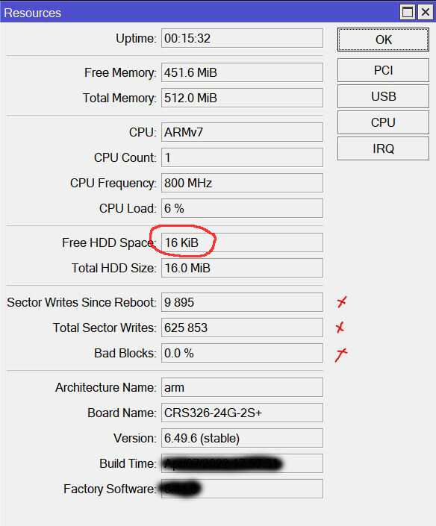Click the Total Memory field
The height and width of the screenshot is (526, 436).
tap(242, 98)
